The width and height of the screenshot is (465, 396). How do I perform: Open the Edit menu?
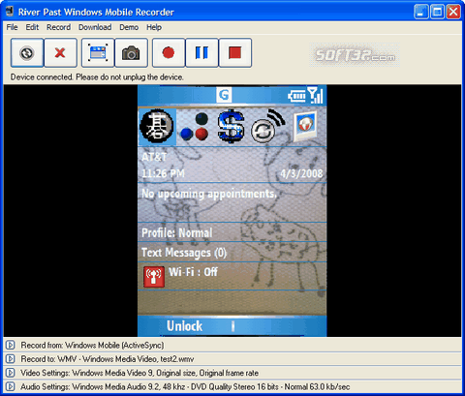coord(32,27)
